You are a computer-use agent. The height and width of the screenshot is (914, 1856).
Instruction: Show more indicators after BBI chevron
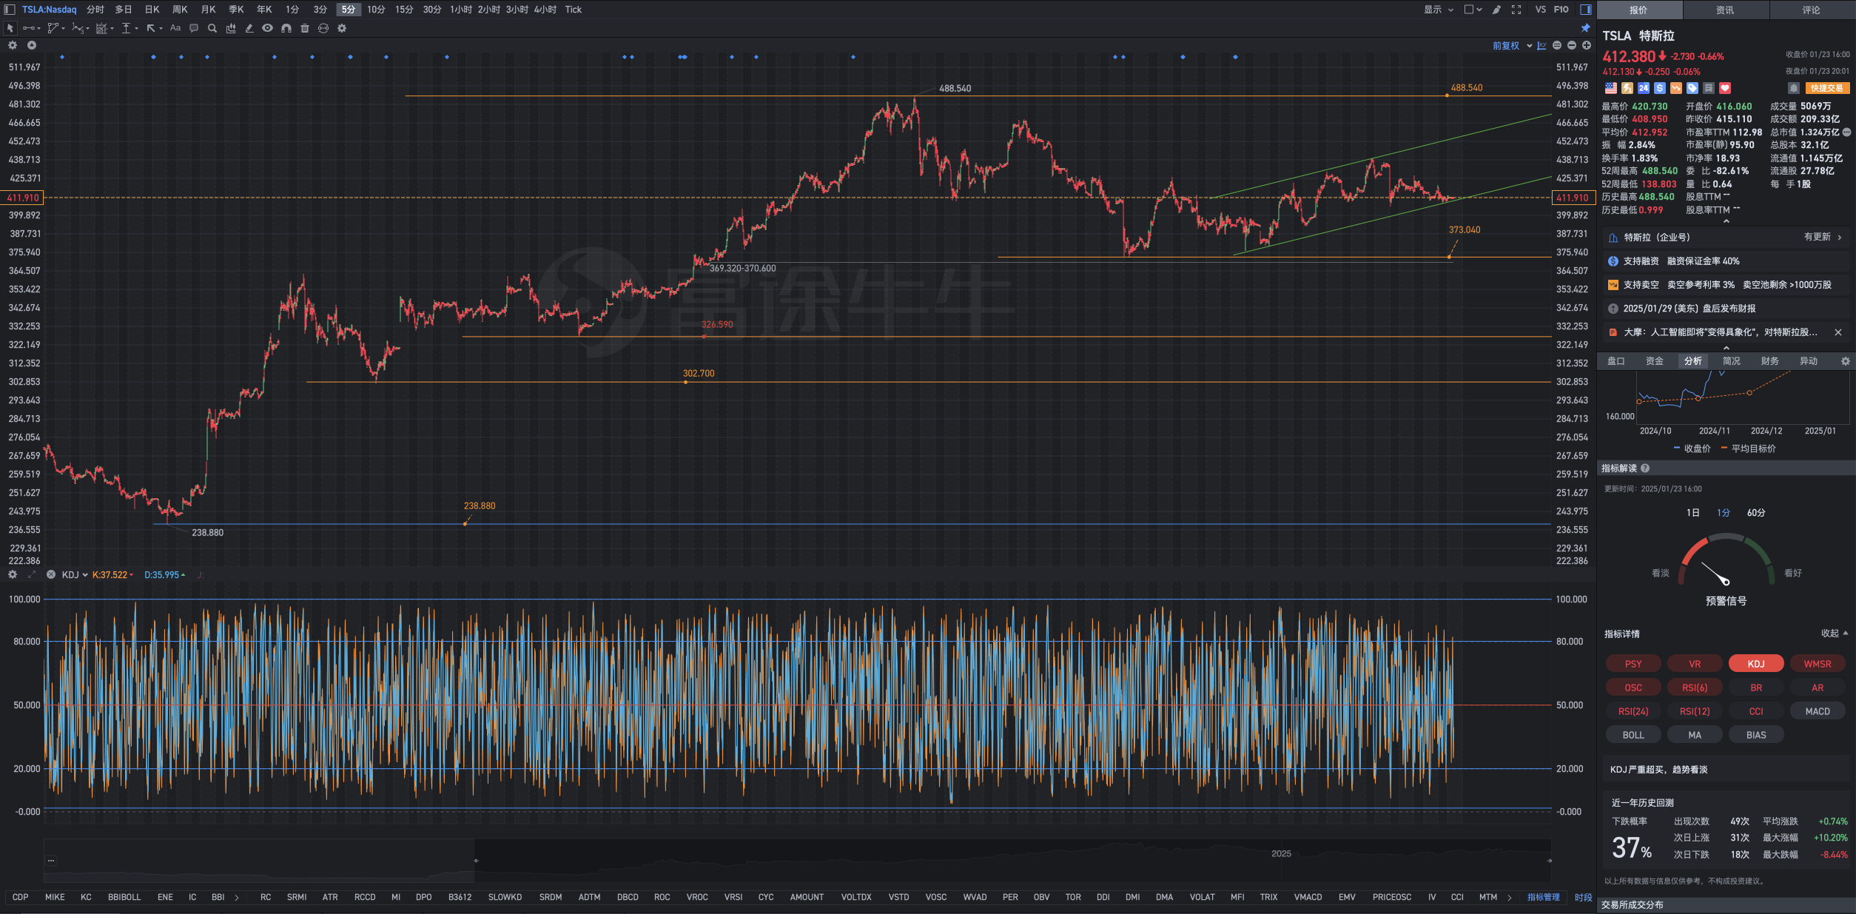point(237,897)
